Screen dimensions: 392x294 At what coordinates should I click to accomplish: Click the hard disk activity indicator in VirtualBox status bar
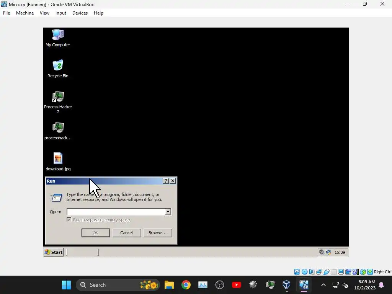[297, 272]
